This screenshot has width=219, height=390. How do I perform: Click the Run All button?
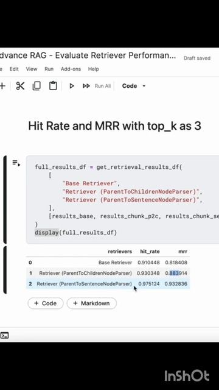[x=97, y=86]
